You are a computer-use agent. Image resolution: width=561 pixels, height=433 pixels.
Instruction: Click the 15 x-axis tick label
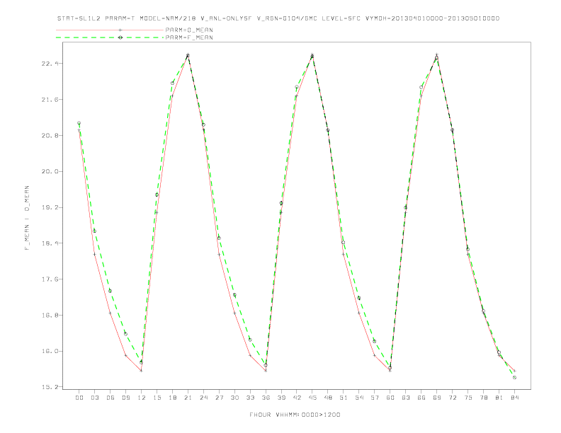(157, 398)
